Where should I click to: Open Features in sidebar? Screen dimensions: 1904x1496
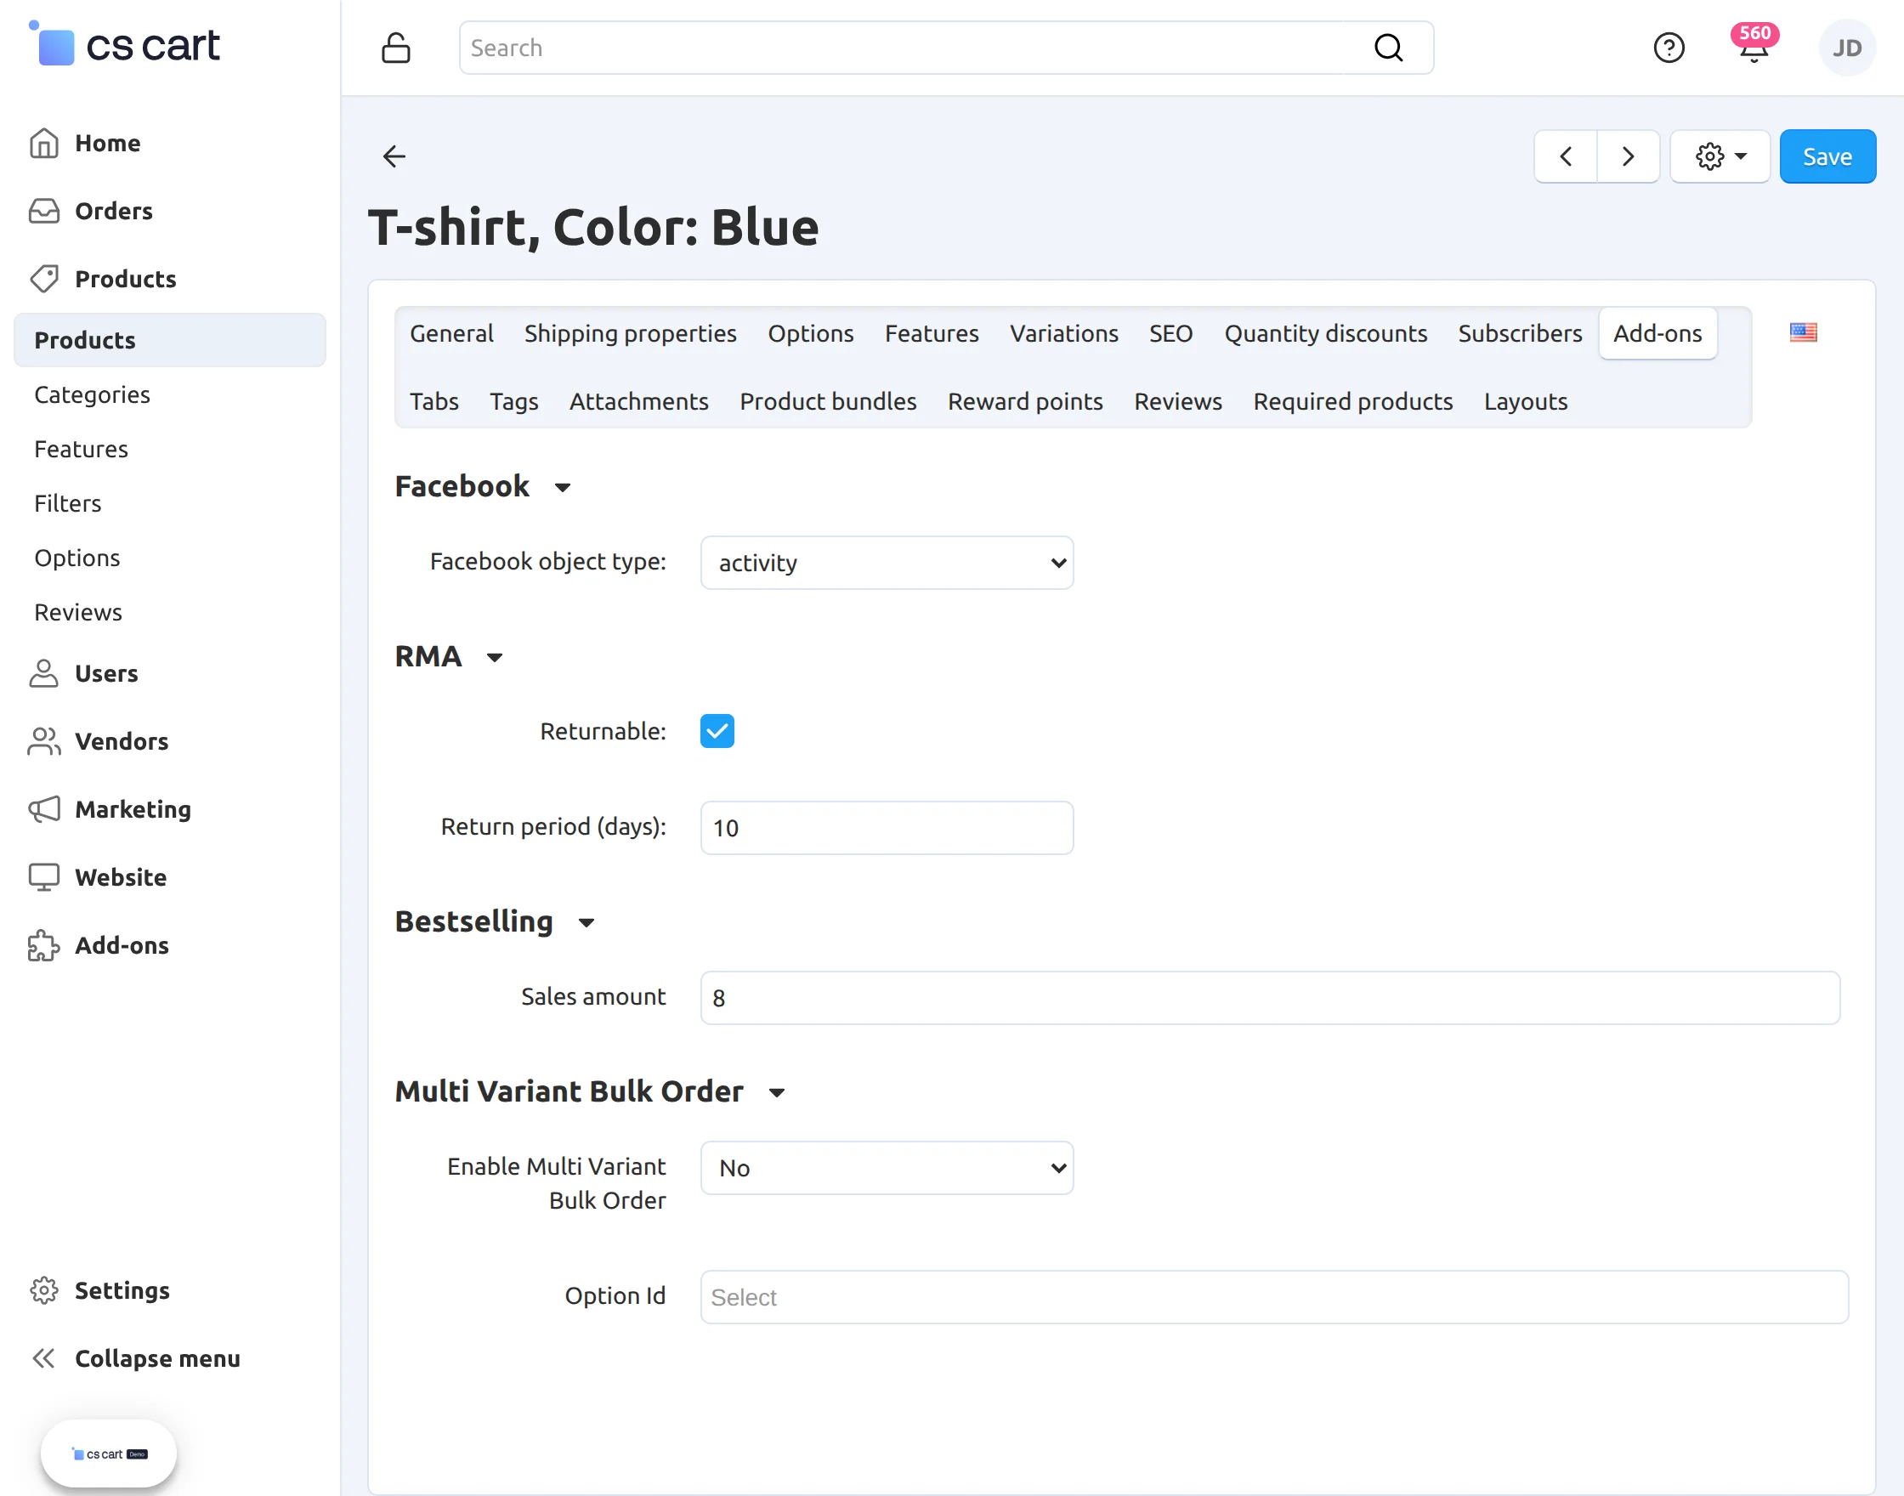(82, 449)
